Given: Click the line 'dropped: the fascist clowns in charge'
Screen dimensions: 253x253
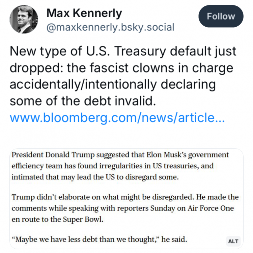Looking at the screenshot, I should [x=121, y=68].
